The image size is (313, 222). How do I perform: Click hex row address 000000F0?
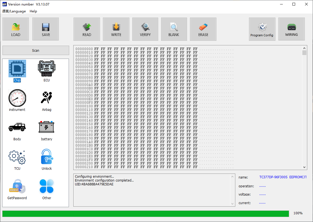[84, 103]
